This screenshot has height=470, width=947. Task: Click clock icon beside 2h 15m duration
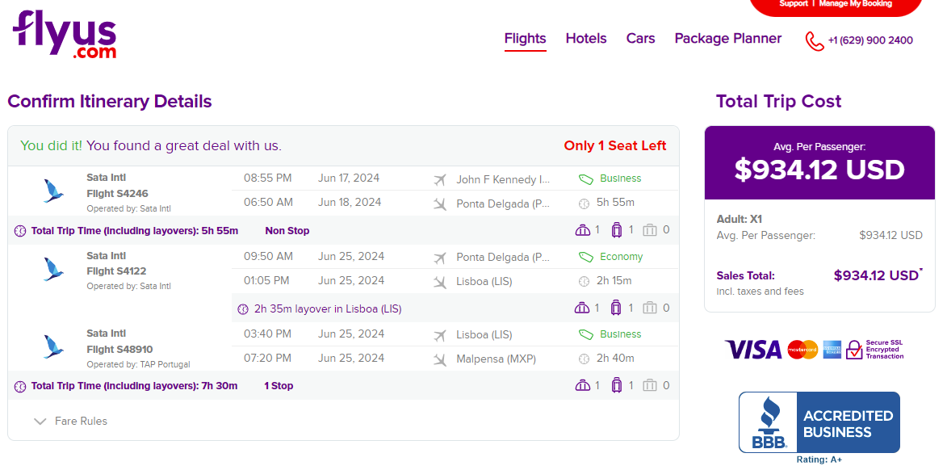584,282
